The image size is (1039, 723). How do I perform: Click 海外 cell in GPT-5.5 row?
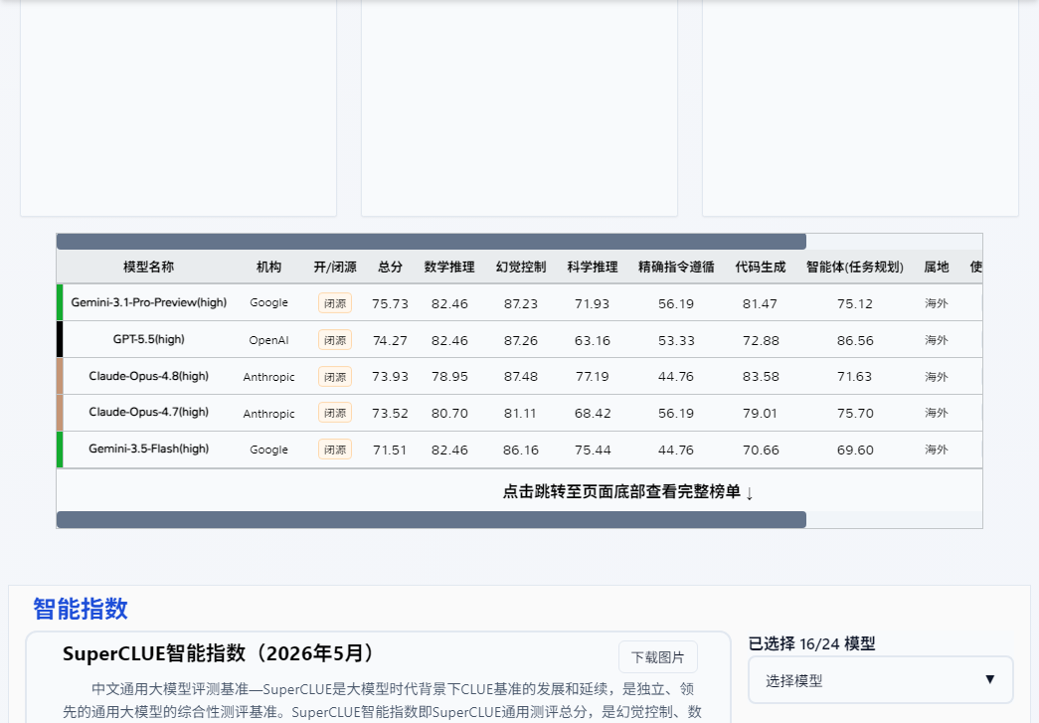[x=937, y=340]
